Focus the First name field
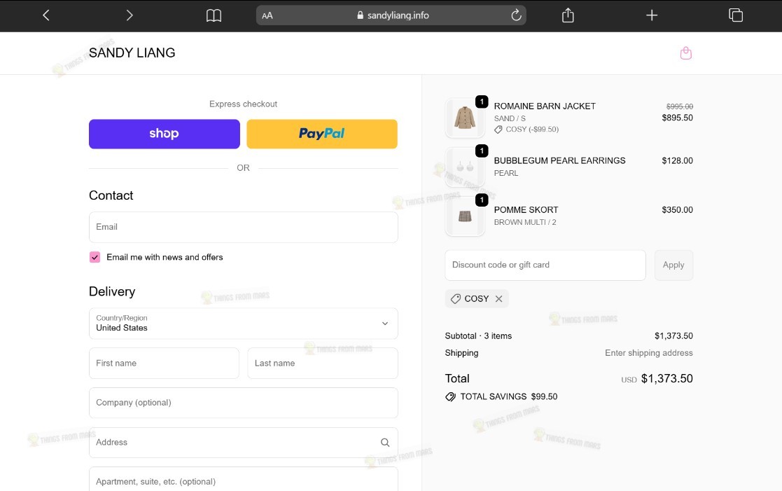The width and height of the screenshot is (782, 491). coord(164,364)
